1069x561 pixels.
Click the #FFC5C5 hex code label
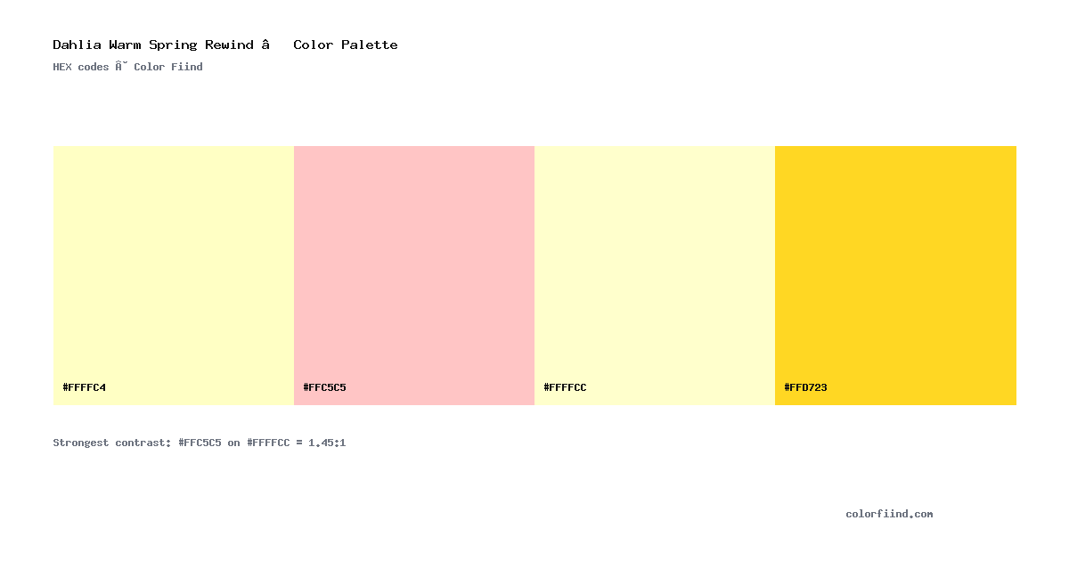(325, 387)
